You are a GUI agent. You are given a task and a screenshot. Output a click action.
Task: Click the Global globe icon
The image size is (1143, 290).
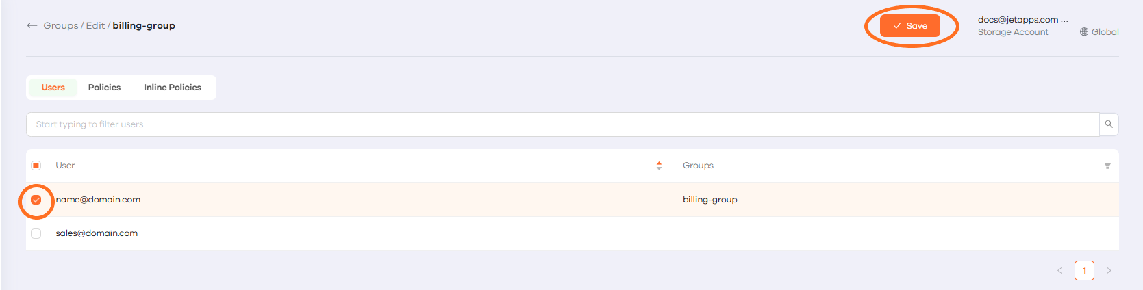[1084, 32]
